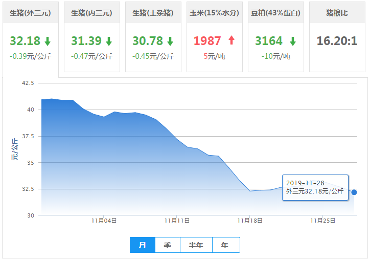Show the 玉米(15%水分) price chart
Image resolution: width=370 pixels, height=260 pixels.
click(x=215, y=12)
